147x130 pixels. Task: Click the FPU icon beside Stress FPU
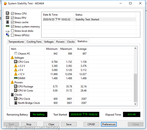[8, 18]
